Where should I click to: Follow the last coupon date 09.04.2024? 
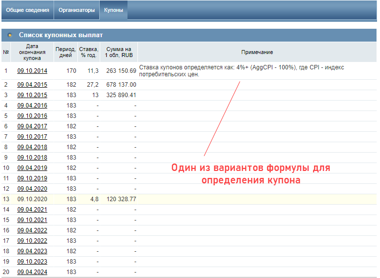click(32, 272)
